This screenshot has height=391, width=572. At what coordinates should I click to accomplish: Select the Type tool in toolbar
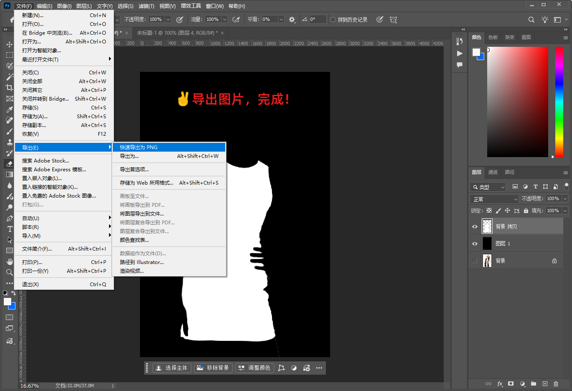[10, 229]
